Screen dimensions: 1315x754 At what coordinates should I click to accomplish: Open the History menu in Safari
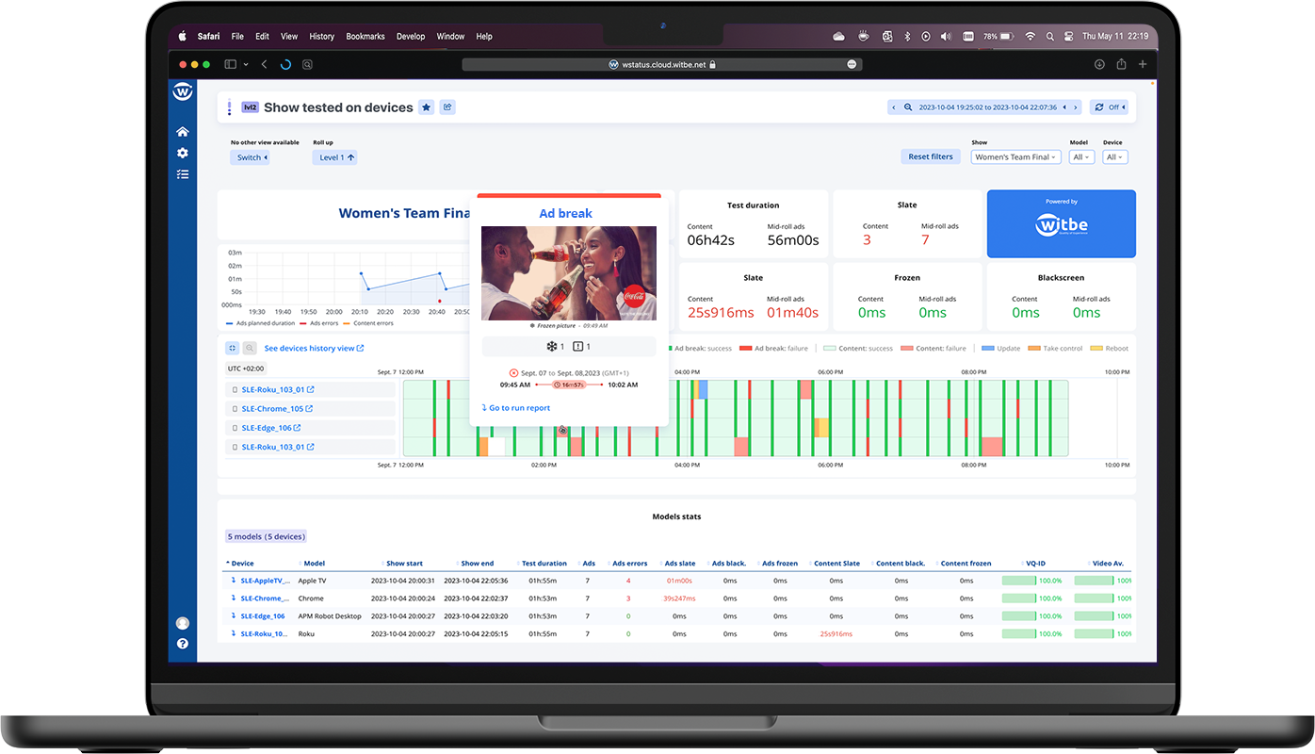click(x=321, y=37)
